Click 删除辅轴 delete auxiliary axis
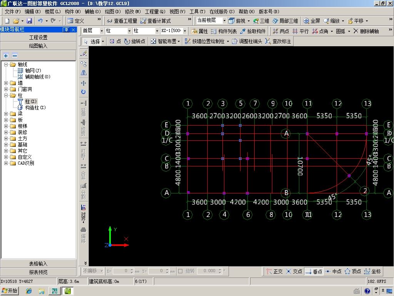Screen dimensions: 394x296 366,31
